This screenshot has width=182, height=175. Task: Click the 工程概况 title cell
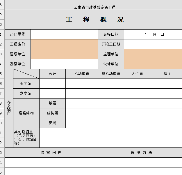[x=95, y=20]
